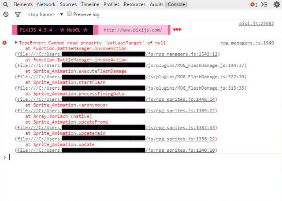The width and height of the screenshot is (282, 201).
Task: Switch to the Elements tab
Action: pos(23,4)
